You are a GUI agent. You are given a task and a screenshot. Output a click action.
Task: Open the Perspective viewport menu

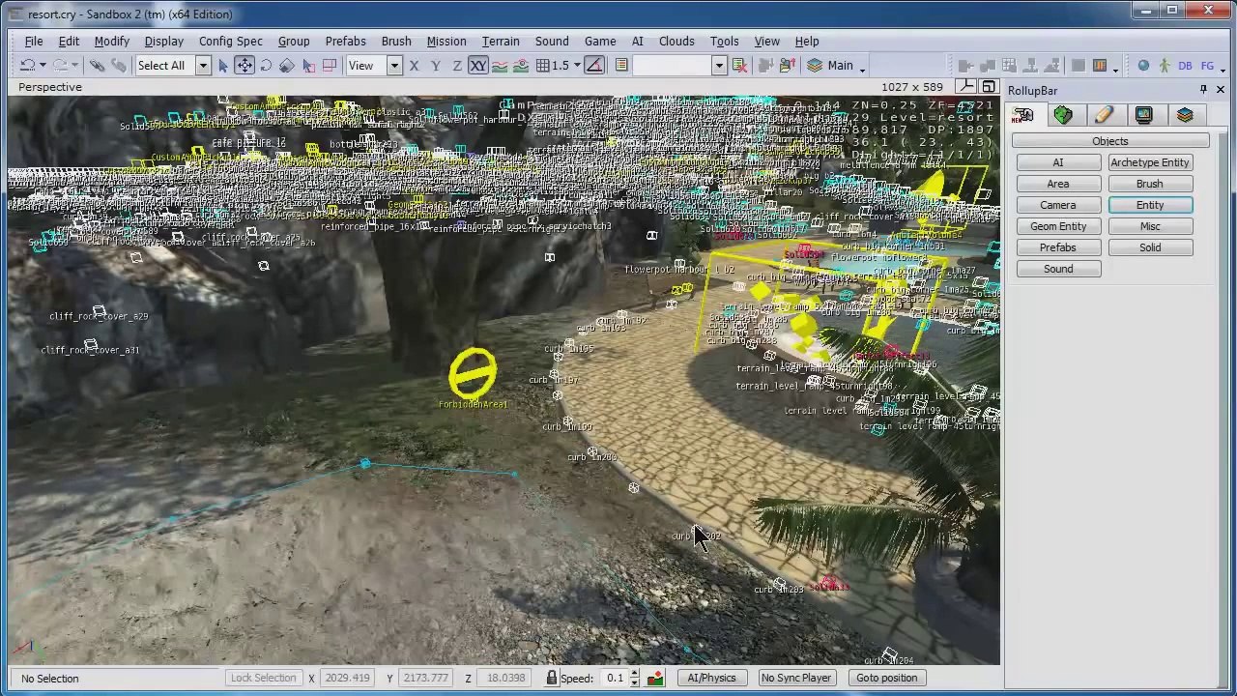(50, 87)
